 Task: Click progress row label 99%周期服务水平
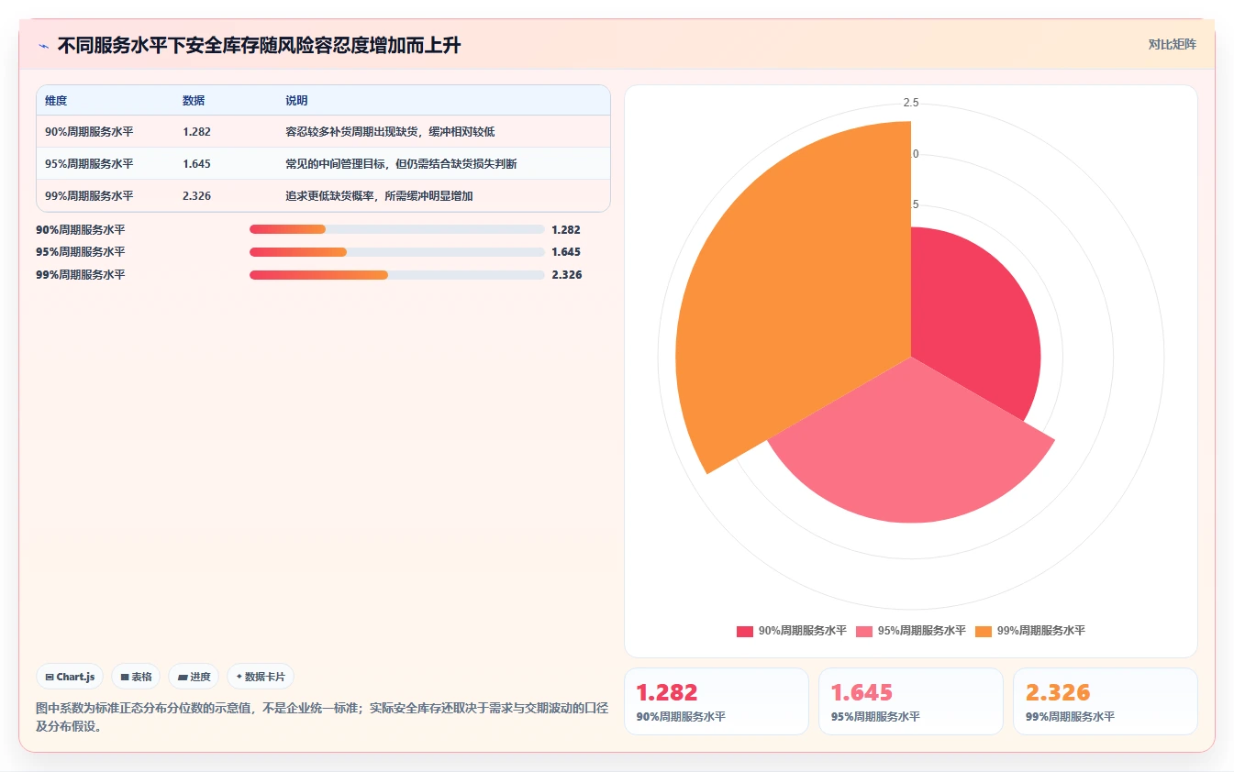point(81,274)
